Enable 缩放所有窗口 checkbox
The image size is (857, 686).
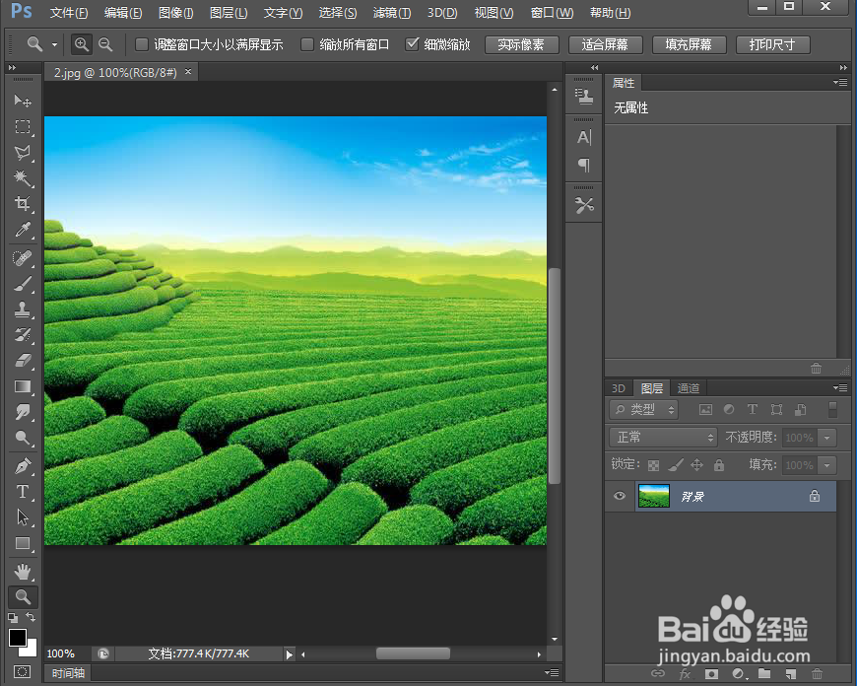307,44
